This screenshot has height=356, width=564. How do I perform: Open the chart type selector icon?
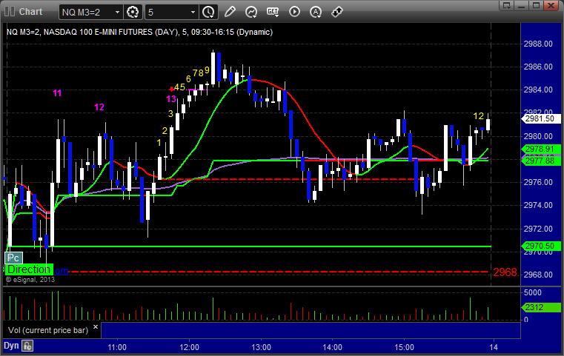[251, 12]
